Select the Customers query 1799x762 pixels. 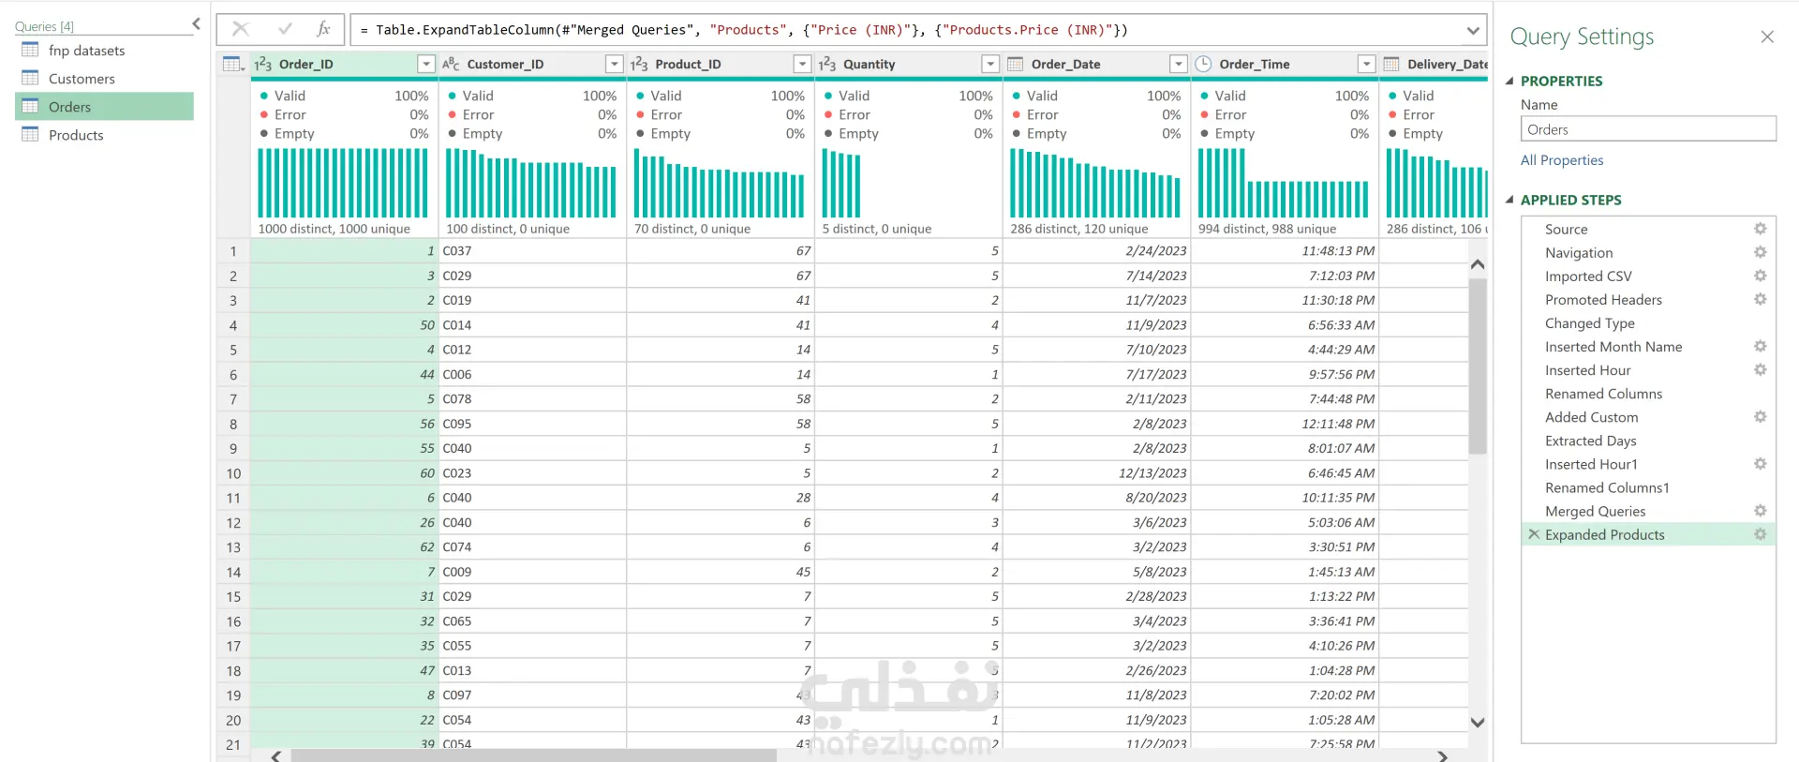[104, 79]
